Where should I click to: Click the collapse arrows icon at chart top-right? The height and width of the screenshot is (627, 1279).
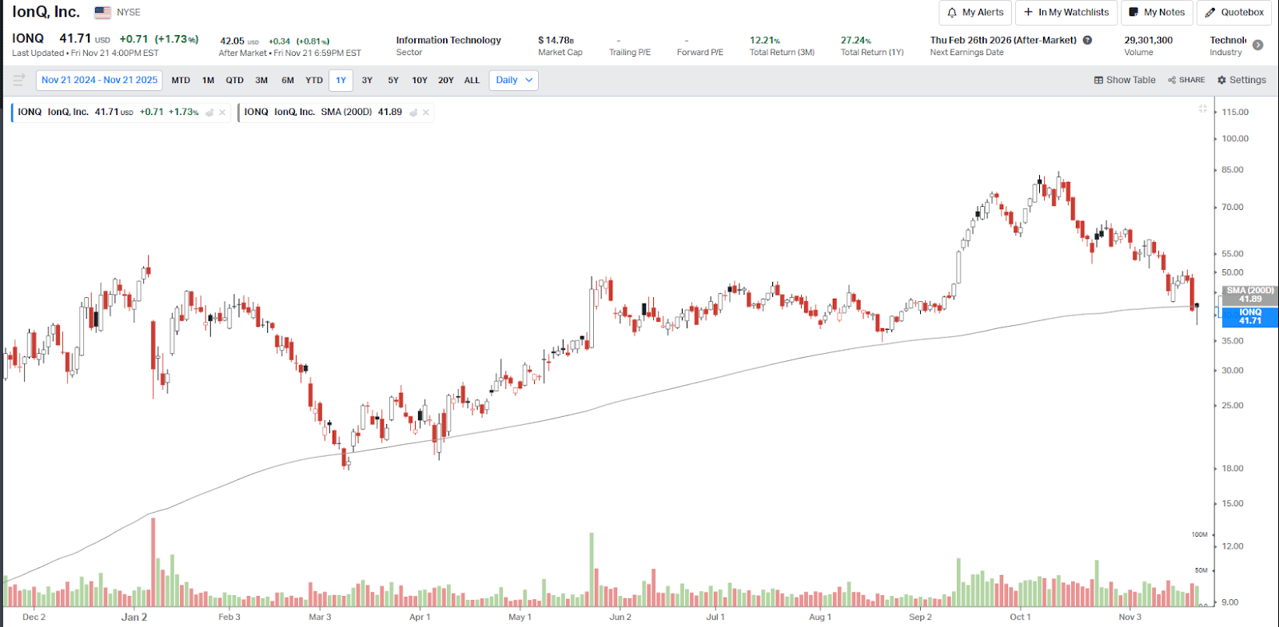tap(1202, 109)
